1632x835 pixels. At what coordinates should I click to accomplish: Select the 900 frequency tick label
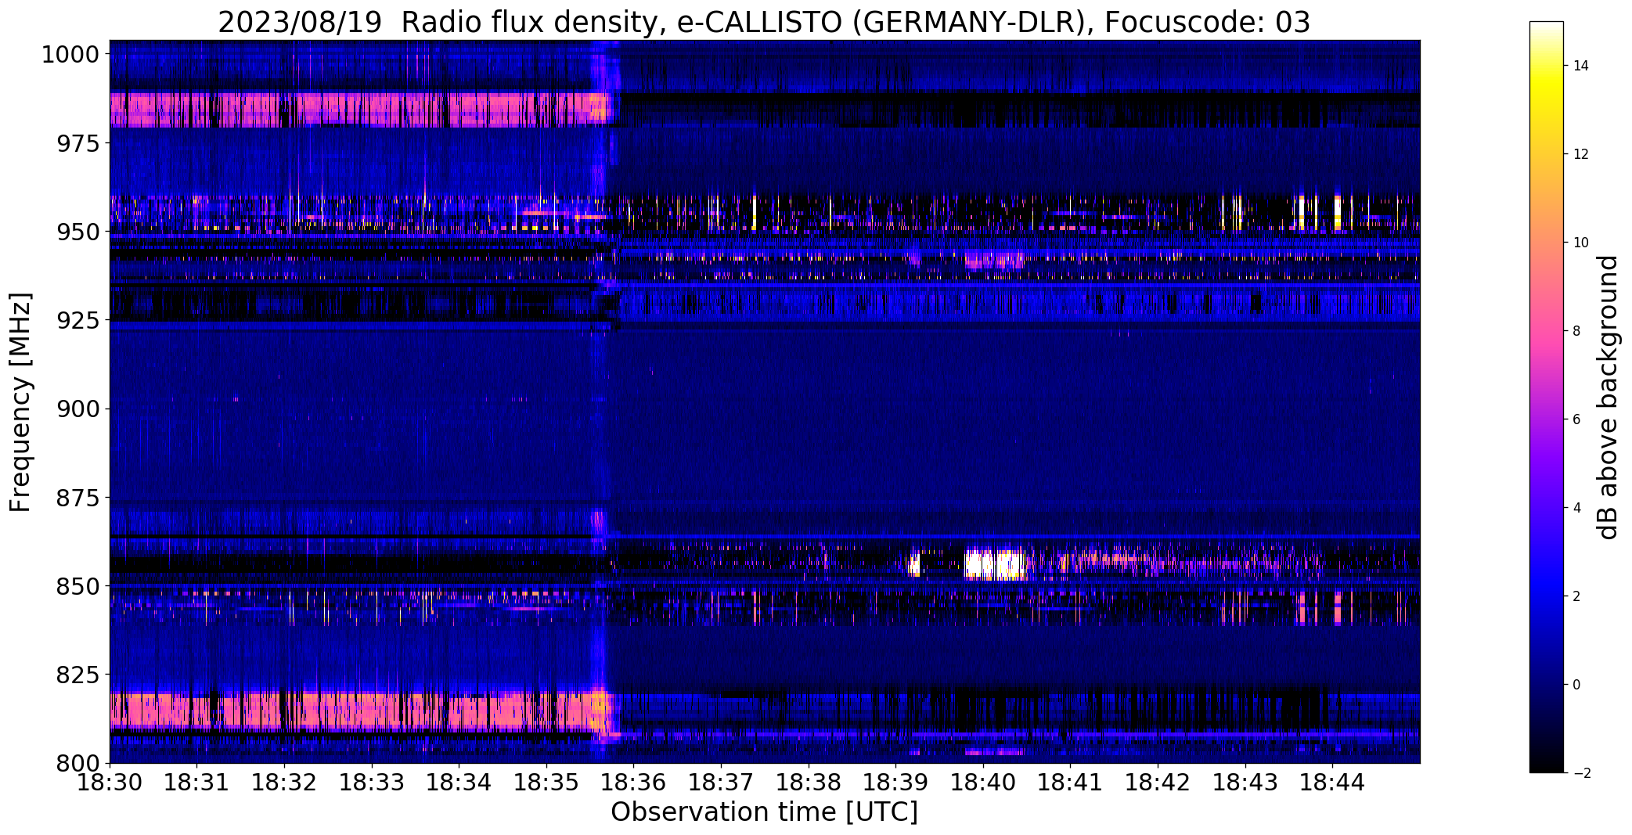point(77,409)
